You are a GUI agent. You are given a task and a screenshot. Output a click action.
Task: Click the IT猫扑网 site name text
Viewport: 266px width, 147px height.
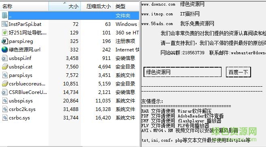point(190,14)
